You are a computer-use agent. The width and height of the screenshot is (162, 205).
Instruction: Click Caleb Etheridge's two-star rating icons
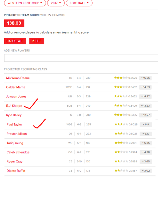[x=121, y=152]
